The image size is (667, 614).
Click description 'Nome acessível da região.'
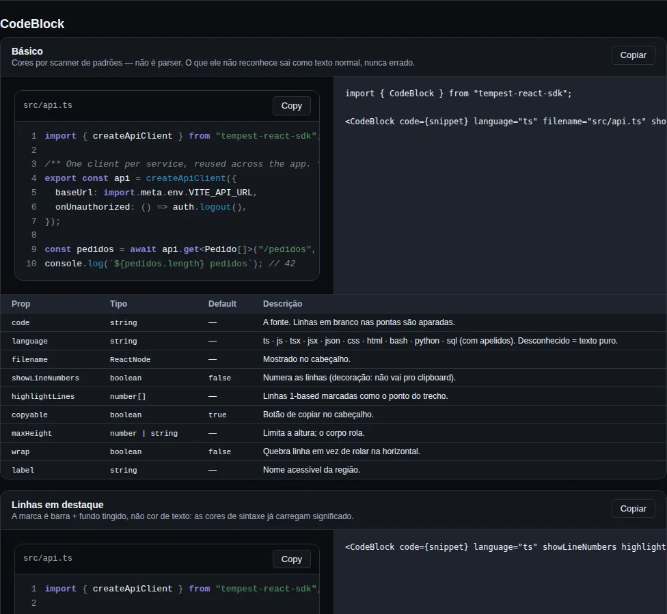point(312,470)
